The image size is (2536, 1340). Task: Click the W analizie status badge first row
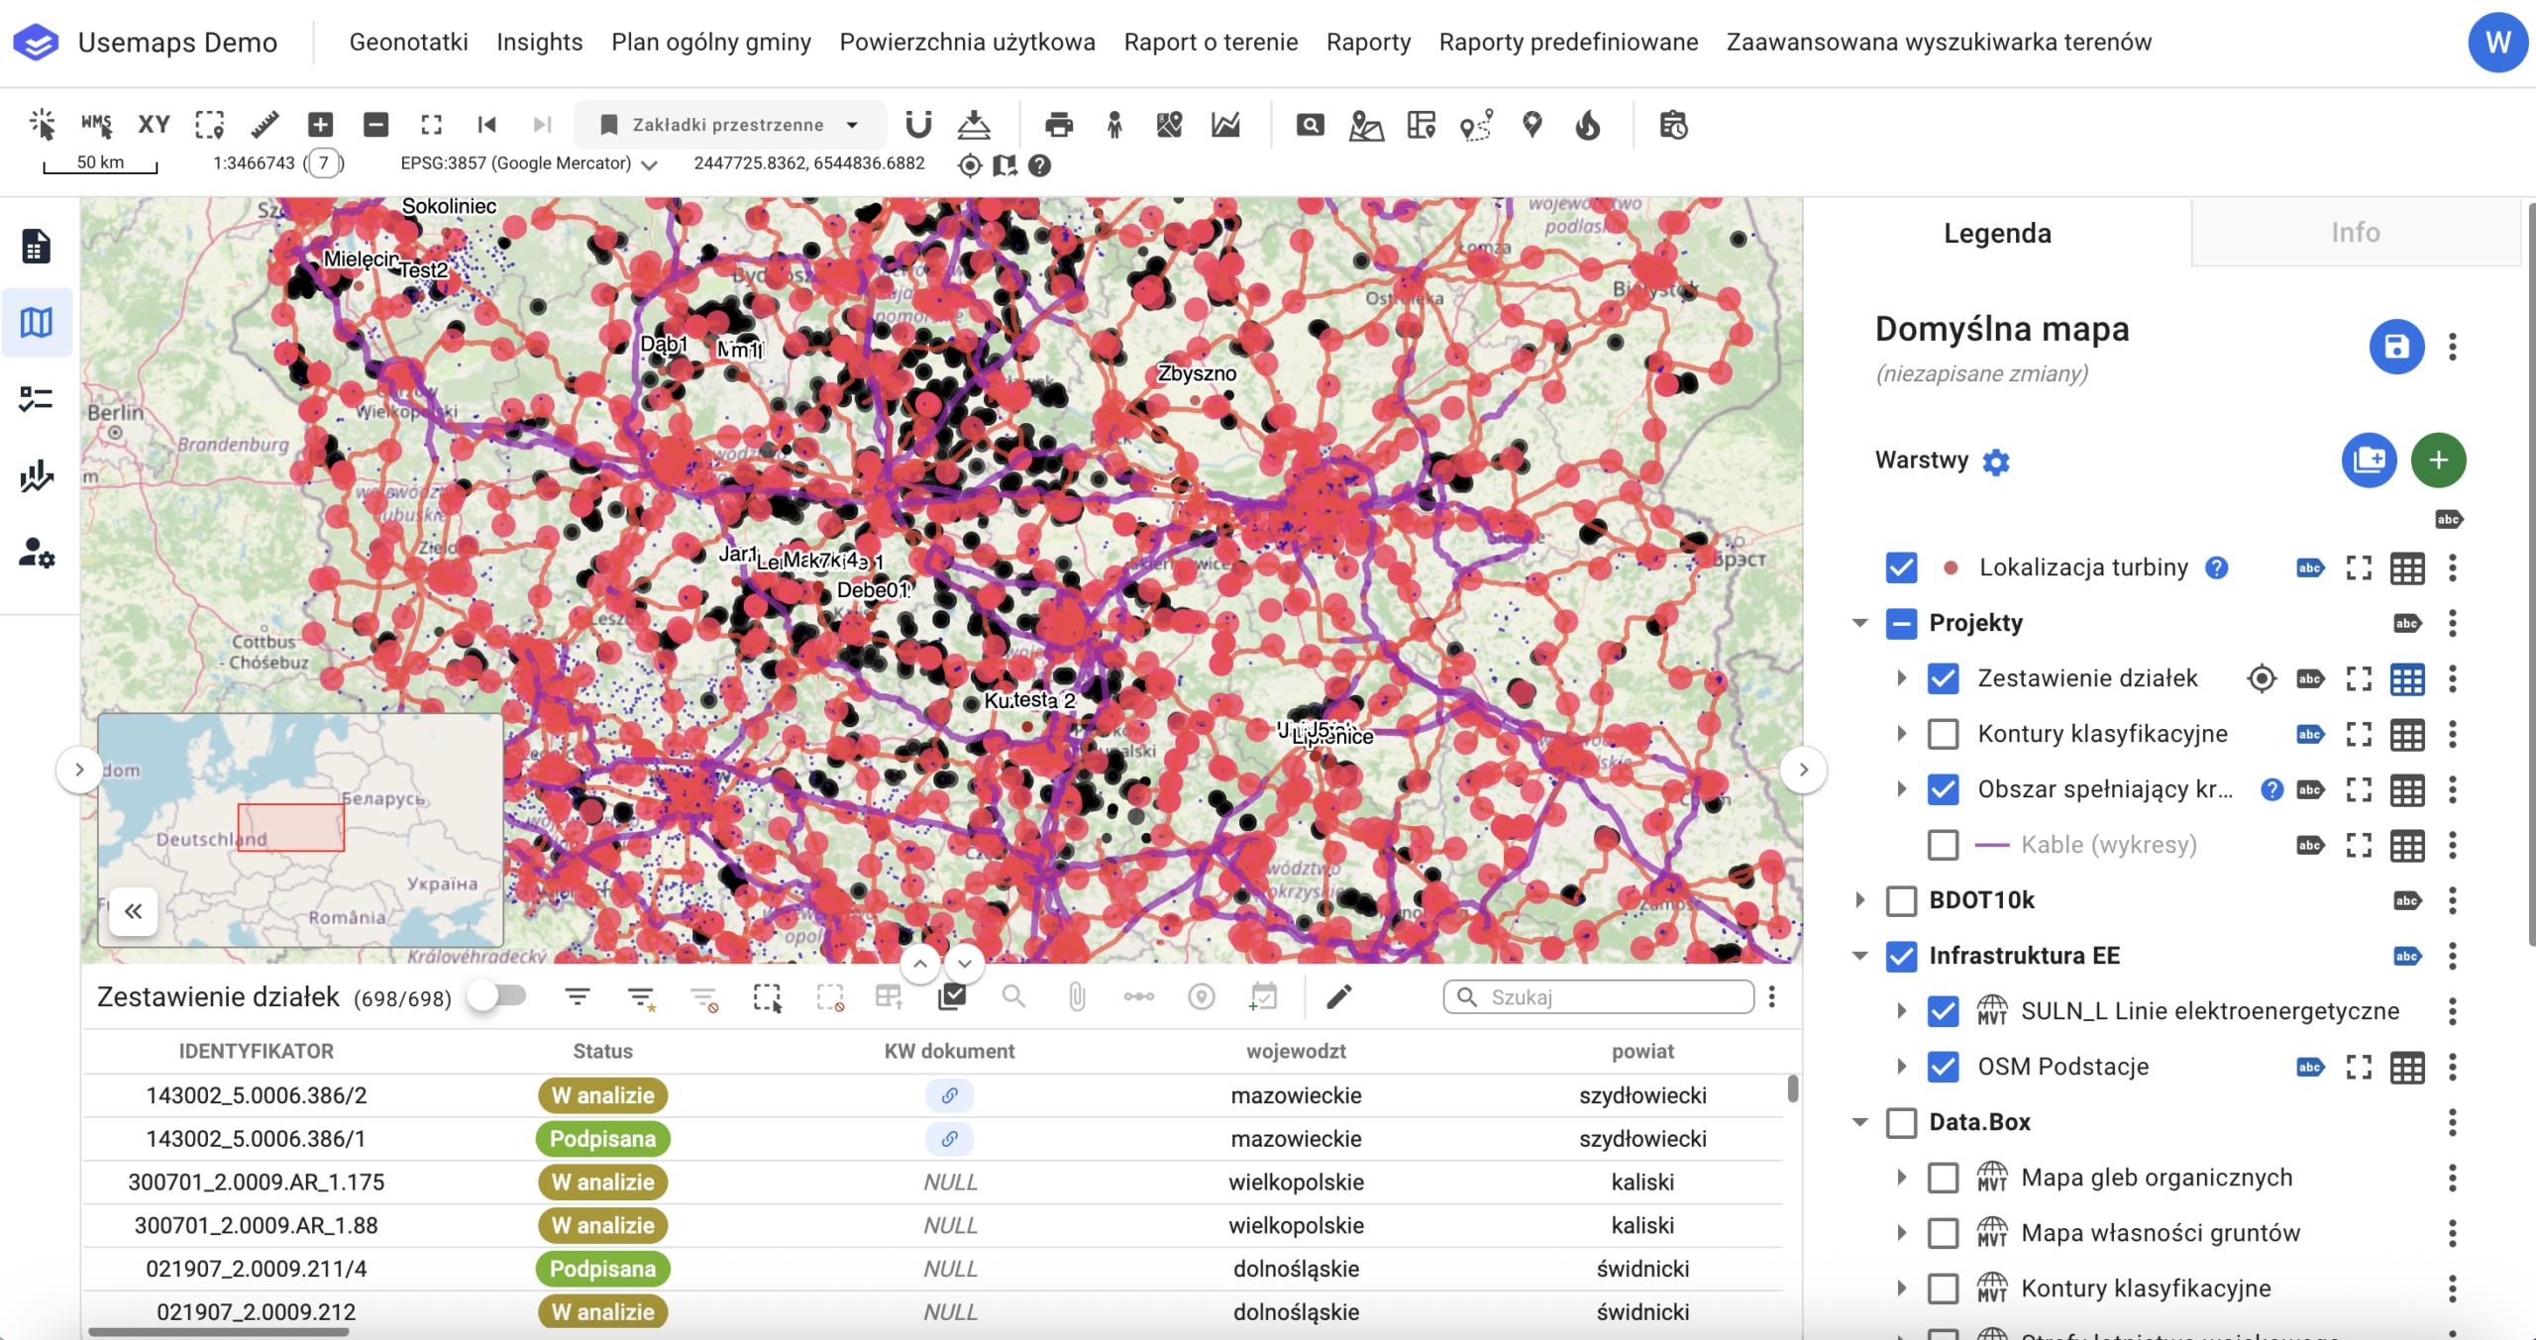click(x=602, y=1095)
